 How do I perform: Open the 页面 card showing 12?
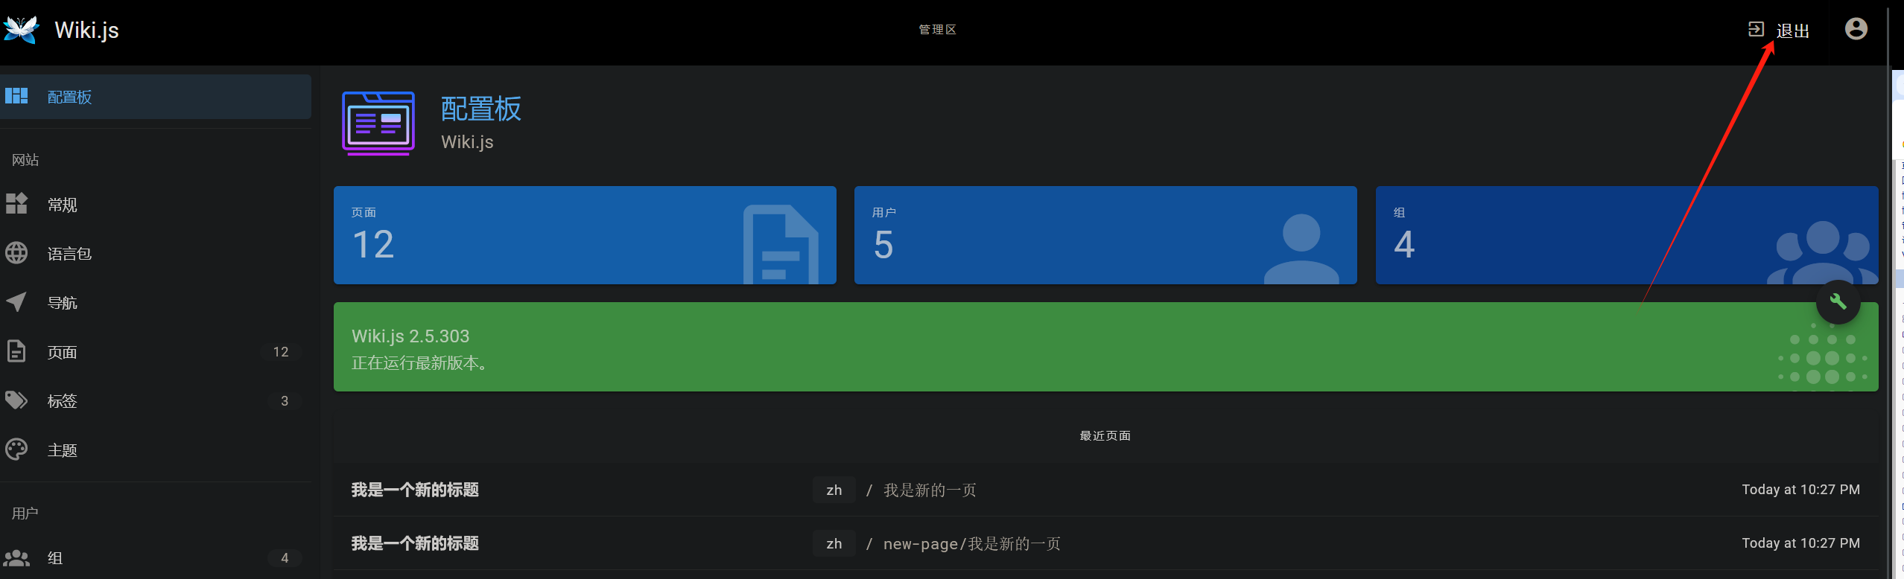click(585, 235)
